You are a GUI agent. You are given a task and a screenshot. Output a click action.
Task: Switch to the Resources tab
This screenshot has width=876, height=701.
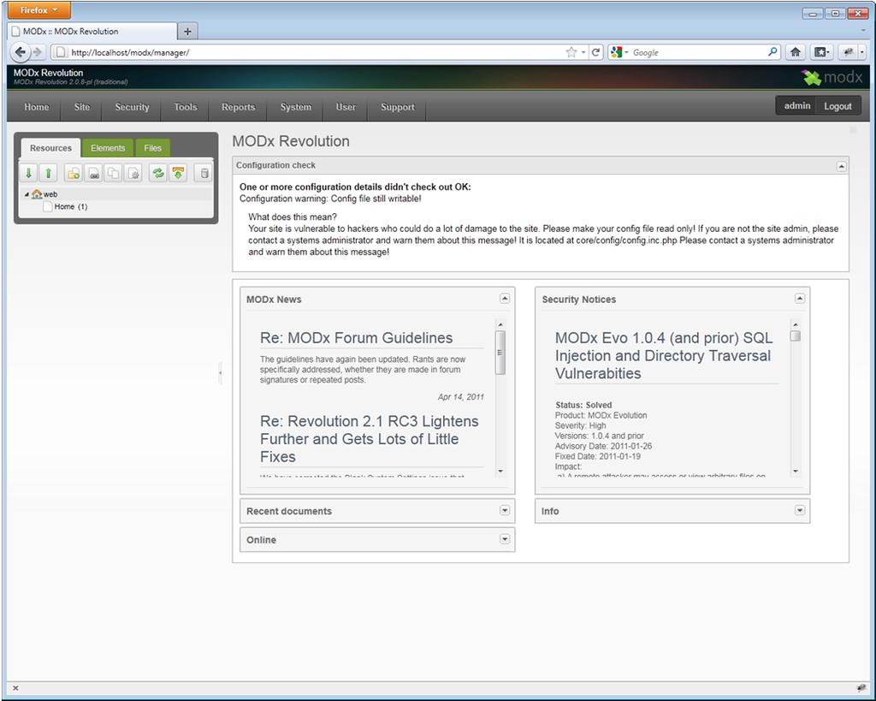50,148
